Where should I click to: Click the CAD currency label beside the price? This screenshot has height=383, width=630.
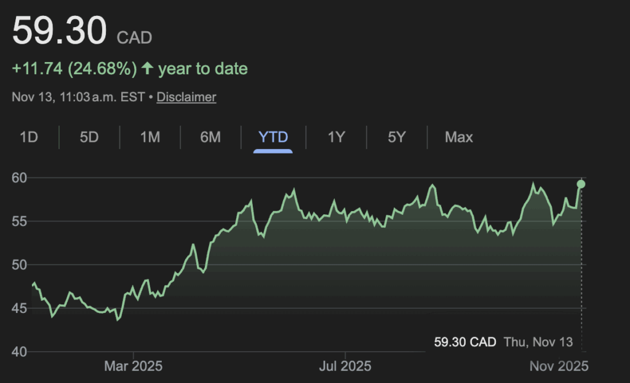(x=135, y=37)
